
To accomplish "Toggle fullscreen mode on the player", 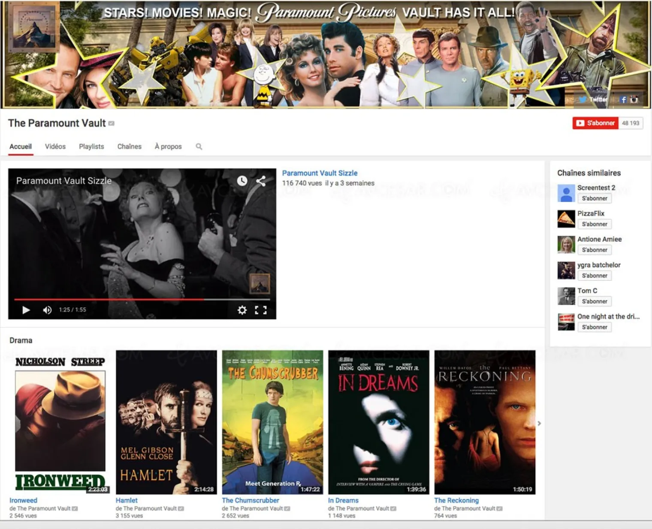I will (x=262, y=310).
